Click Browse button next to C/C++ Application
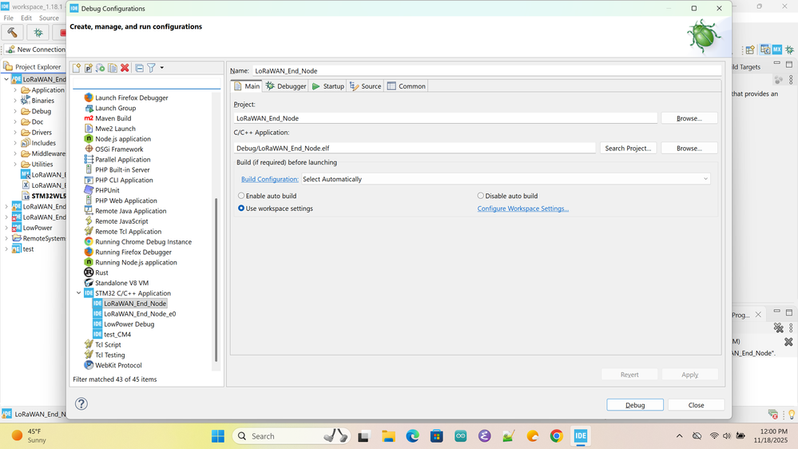The image size is (798, 449). click(x=689, y=148)
